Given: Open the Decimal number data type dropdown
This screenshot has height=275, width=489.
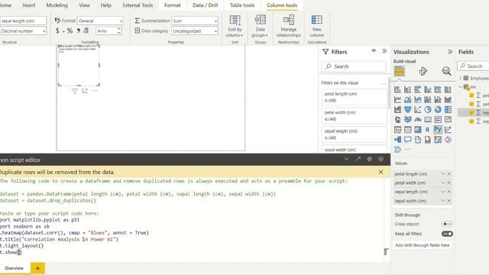Looking at the screenshot, I should (x=24, y=31).
